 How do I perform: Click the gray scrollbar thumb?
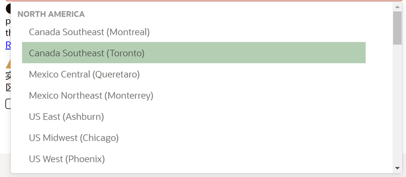click(x=397, y=28)
